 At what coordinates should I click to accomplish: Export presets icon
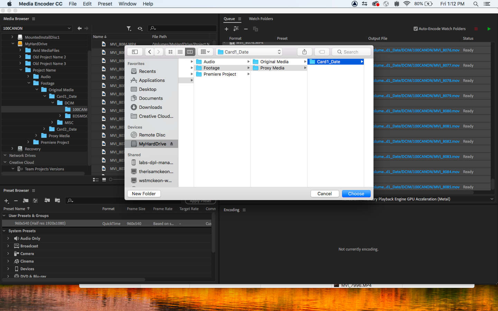pos(57,201)
